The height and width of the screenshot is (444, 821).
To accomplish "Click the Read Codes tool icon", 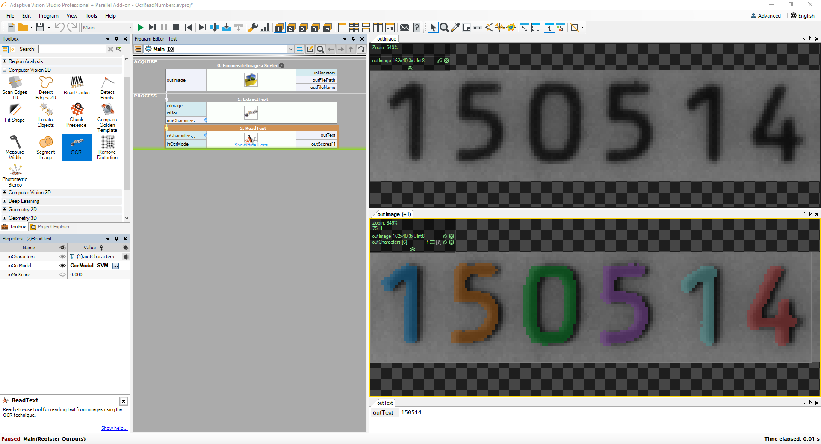I will [x=77, y=85].
